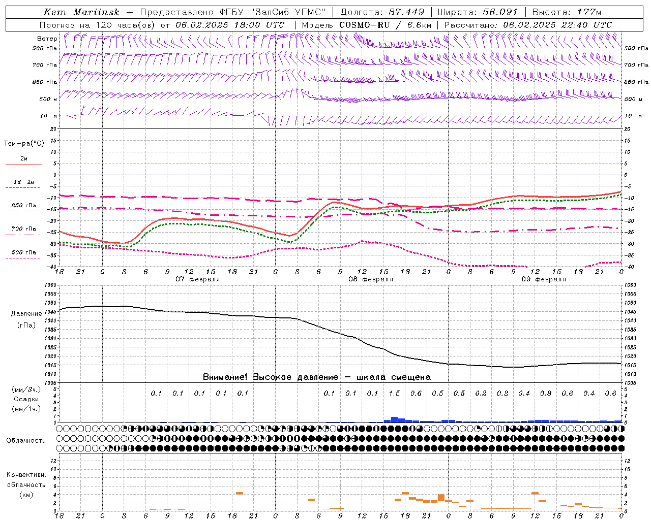
Task: Select the 'Долгота: 87.449' header value
Action: coord(382,12)
